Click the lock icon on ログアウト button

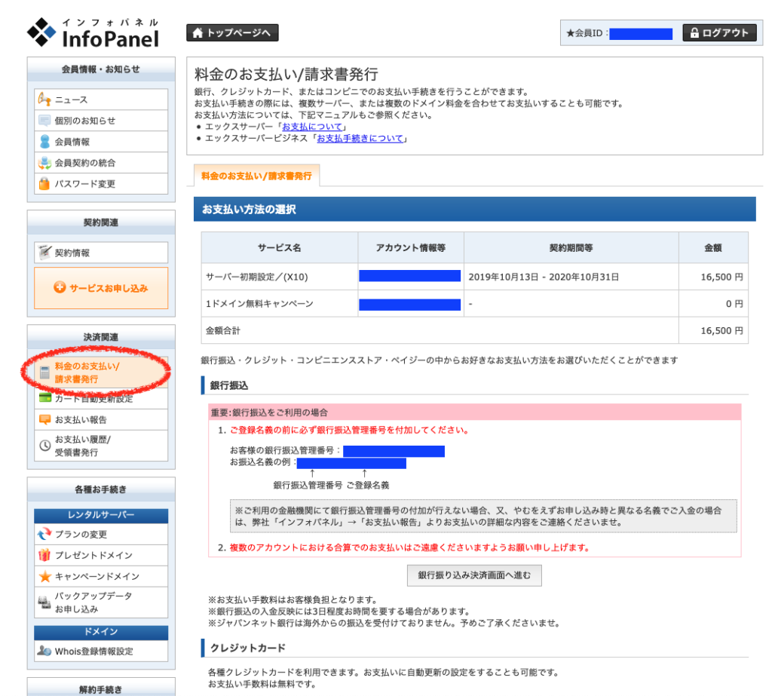coord(694,33)
